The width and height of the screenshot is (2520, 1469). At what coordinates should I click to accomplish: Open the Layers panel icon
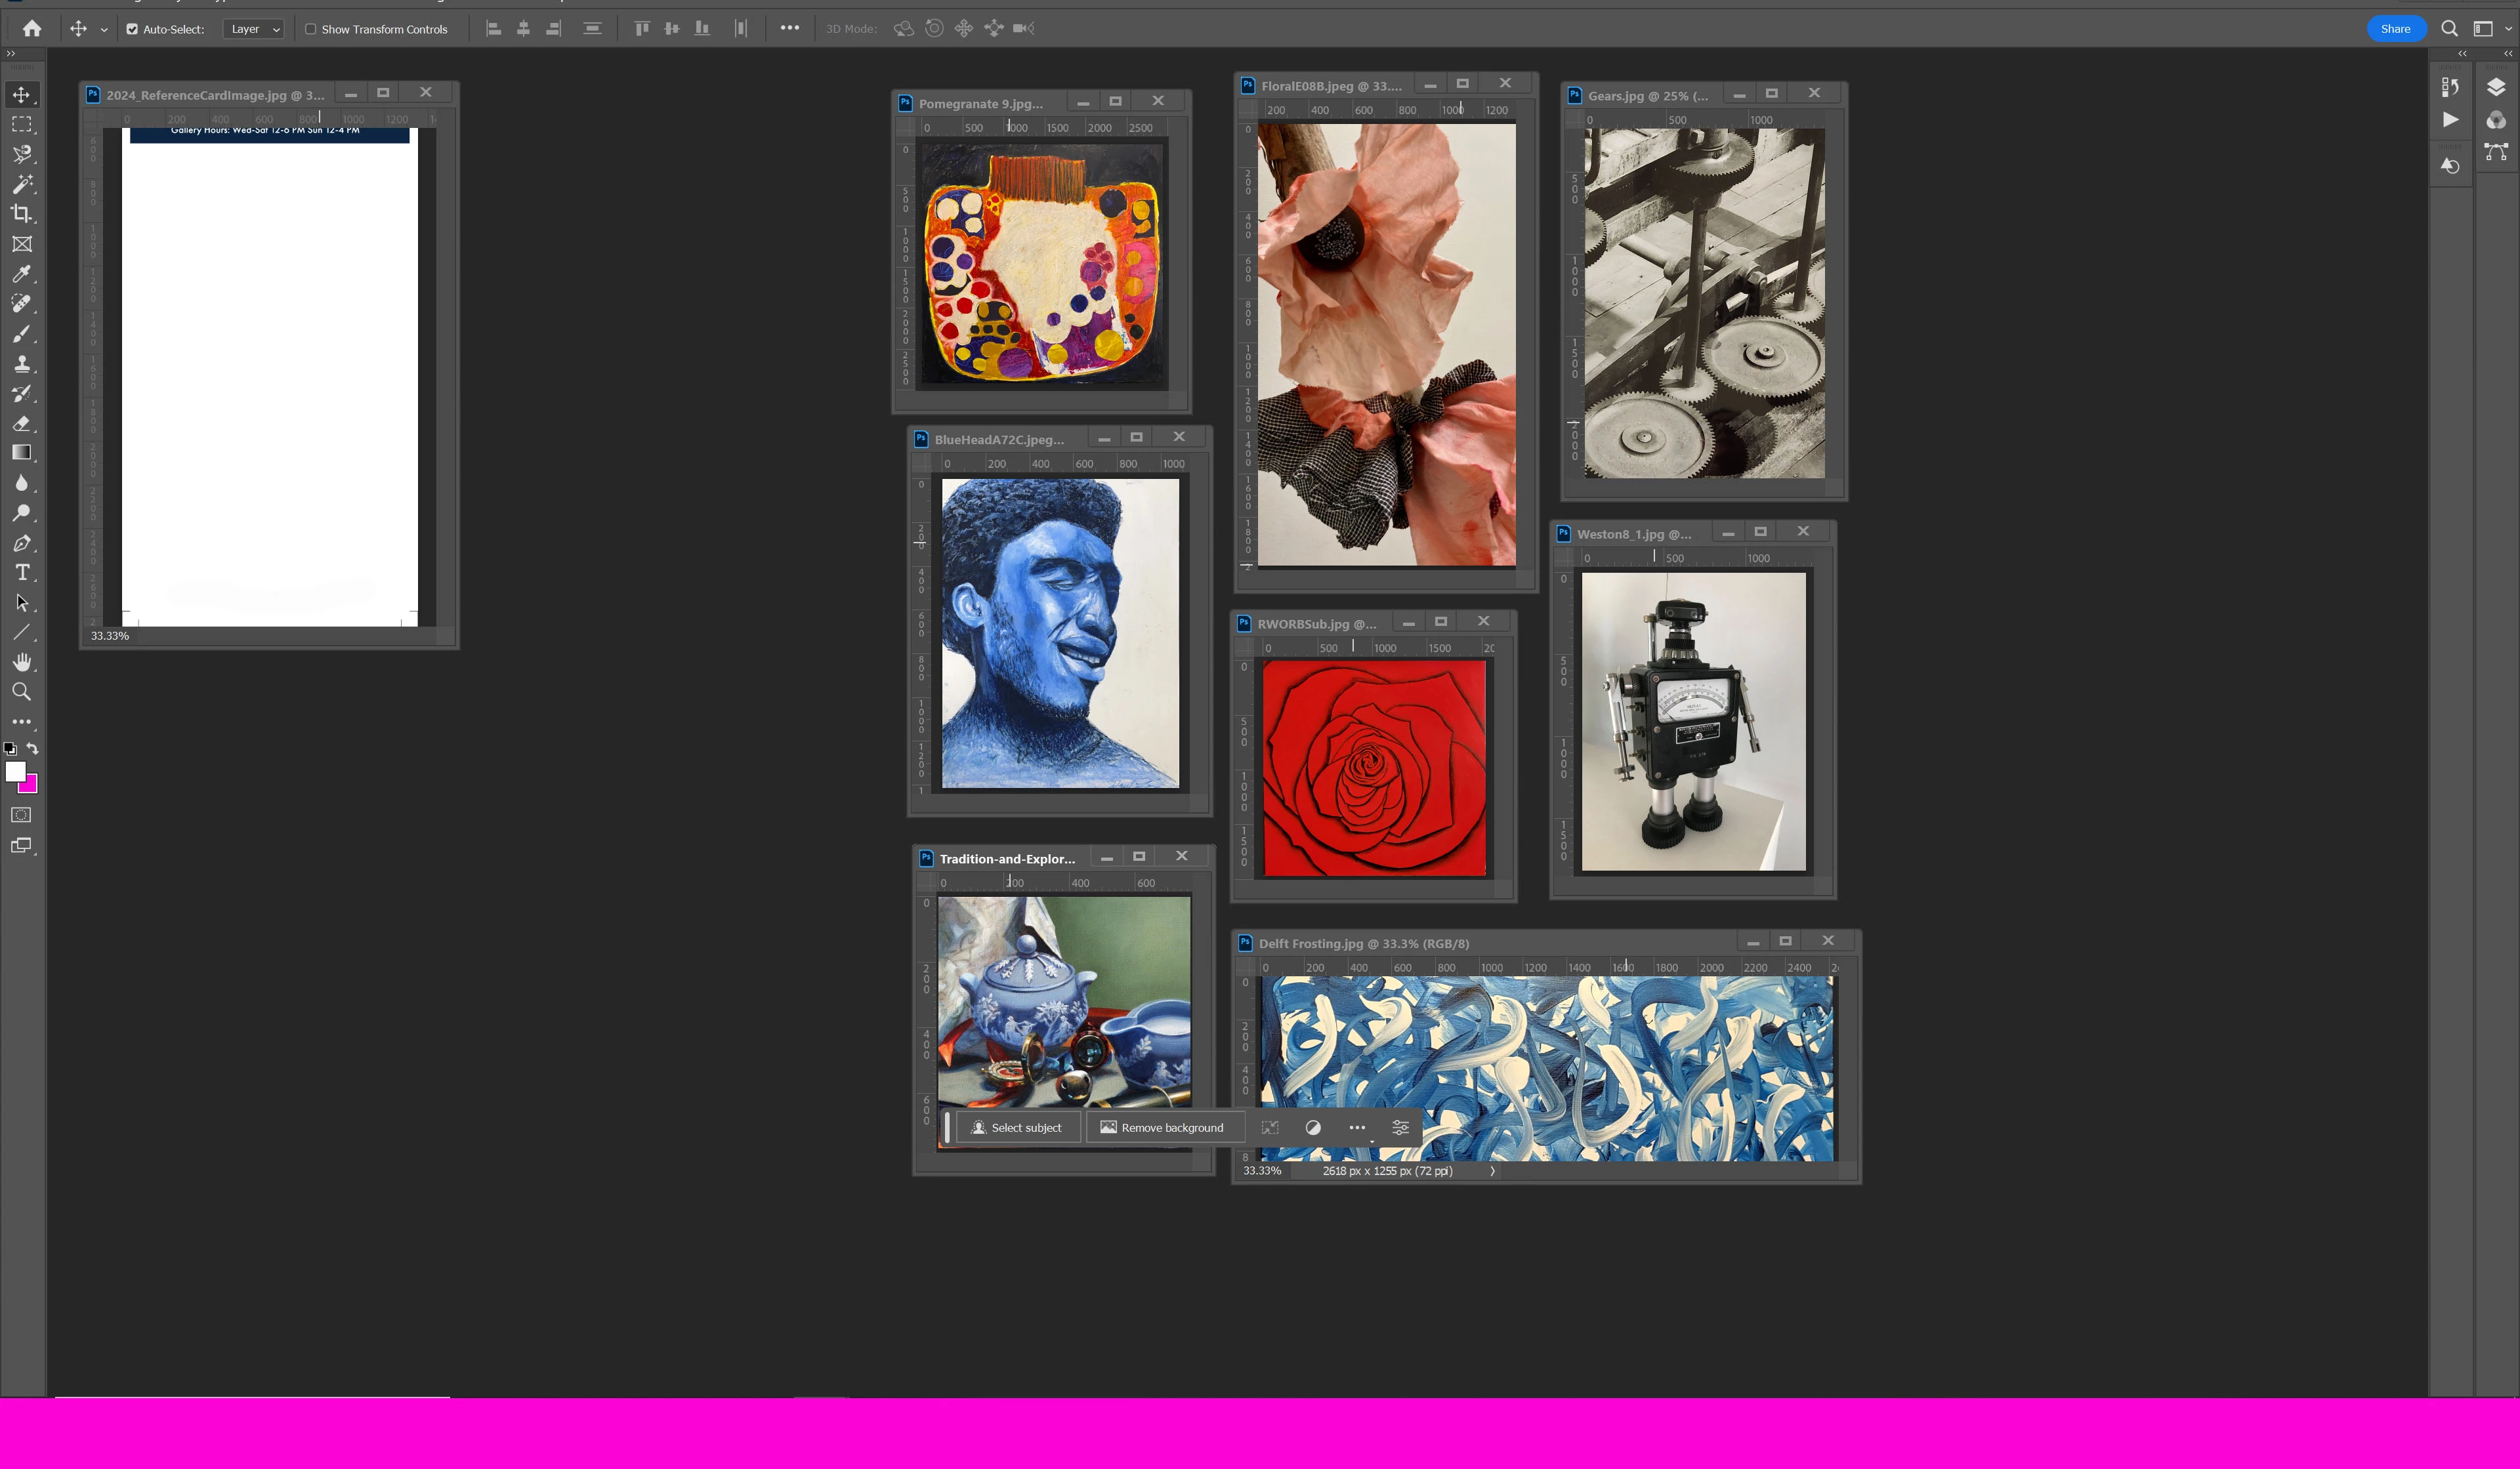click(2496, 88)
